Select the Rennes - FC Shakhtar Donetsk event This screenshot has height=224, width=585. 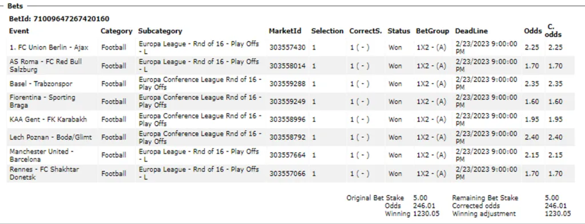tap(44, 173)
